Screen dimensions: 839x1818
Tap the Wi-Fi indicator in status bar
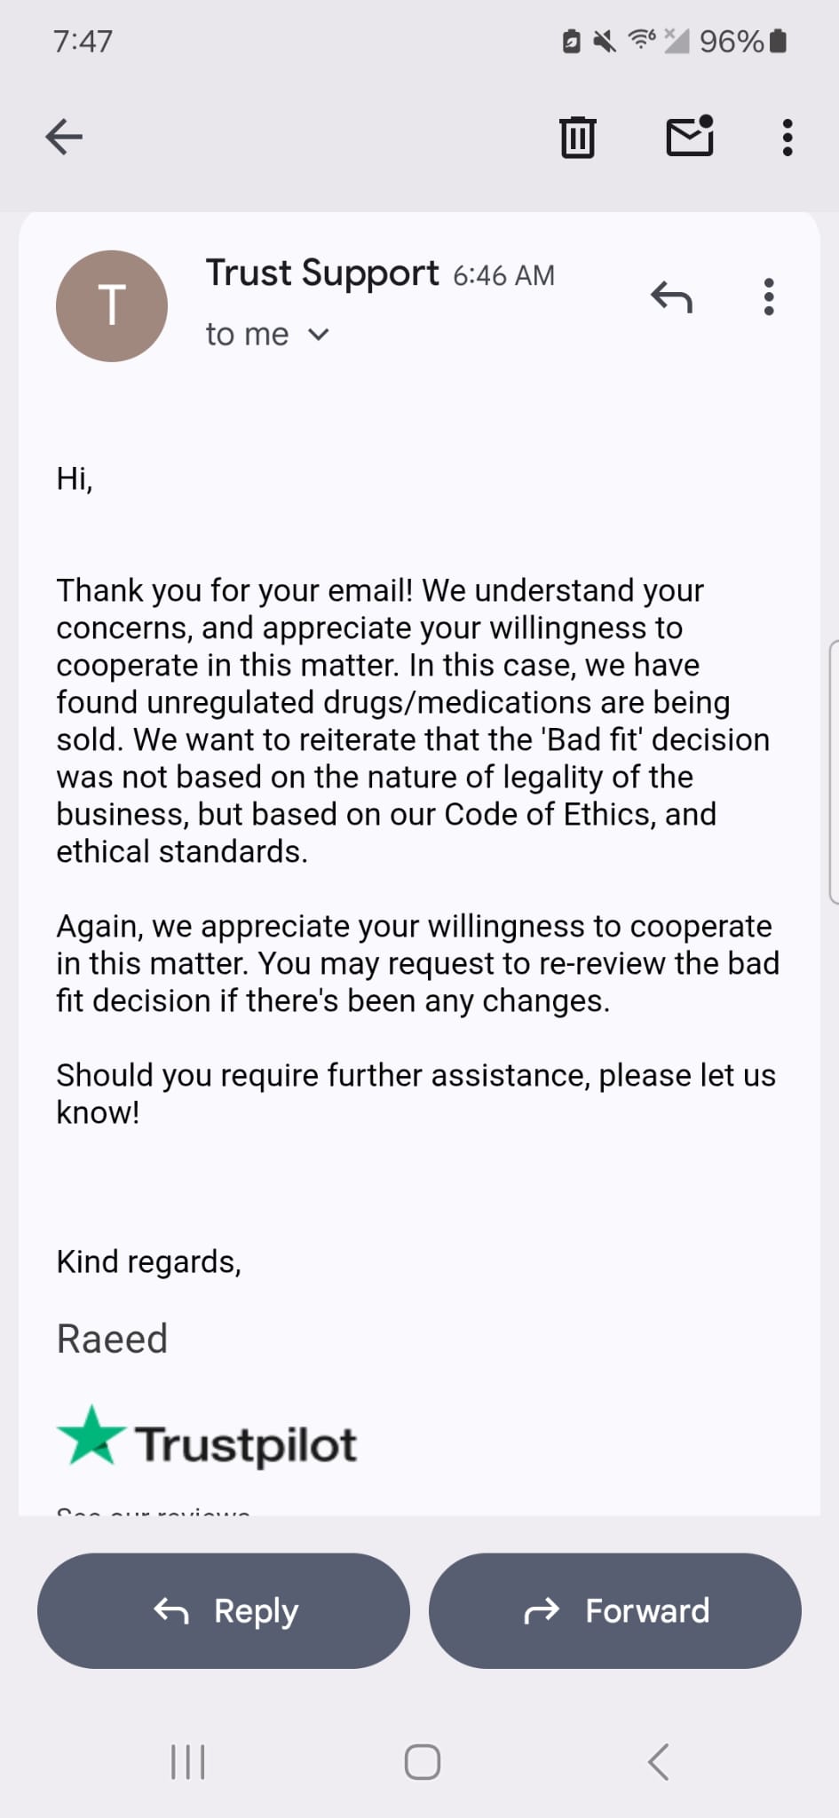pos(639,40)
